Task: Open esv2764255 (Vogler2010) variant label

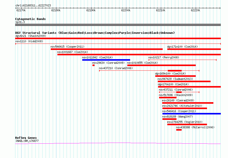Action: click(x=185, y=122)
